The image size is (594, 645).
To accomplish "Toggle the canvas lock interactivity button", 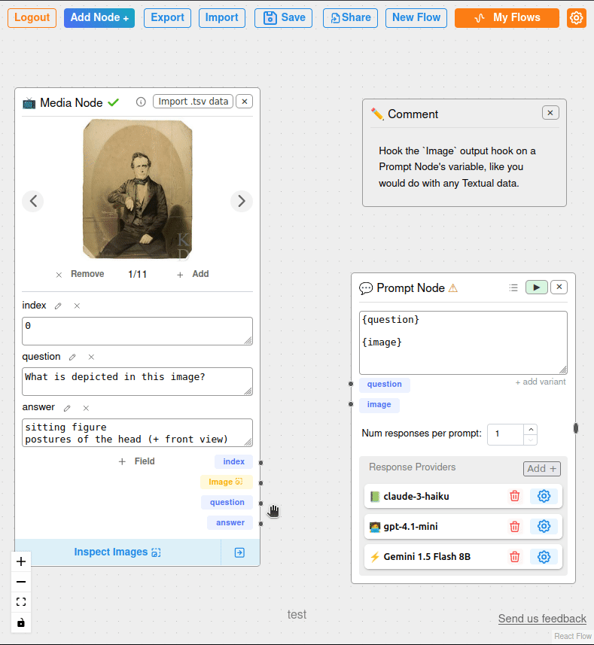I will pyautogui.click(x=21, y=622).
